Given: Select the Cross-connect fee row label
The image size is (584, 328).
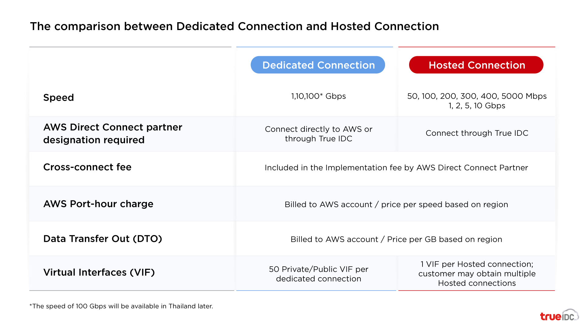Looking at the screenshot, I should click(87, 167).
